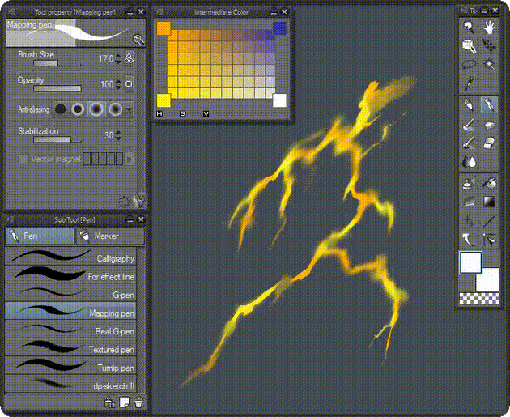Select the Move layer tool
This screenshot has width=510, height=417.
point(489,46)
